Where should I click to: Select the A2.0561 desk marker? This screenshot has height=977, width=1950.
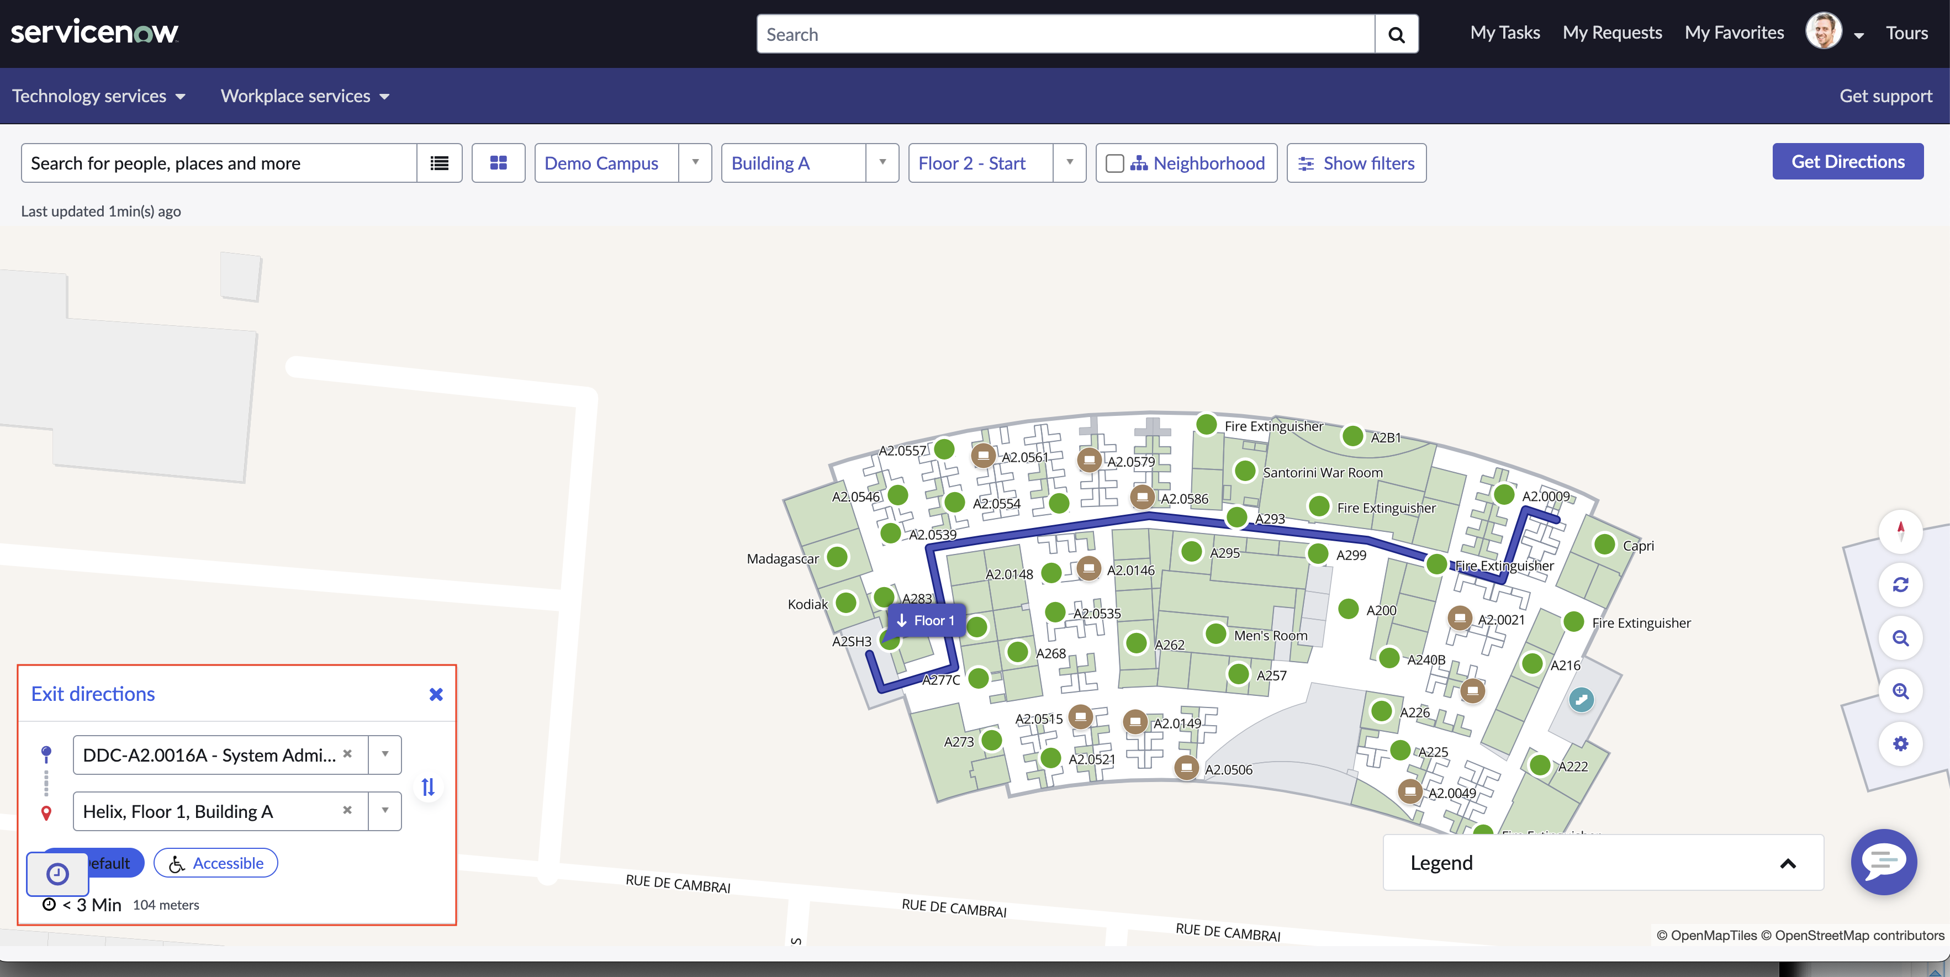click(x=982, y=455)
